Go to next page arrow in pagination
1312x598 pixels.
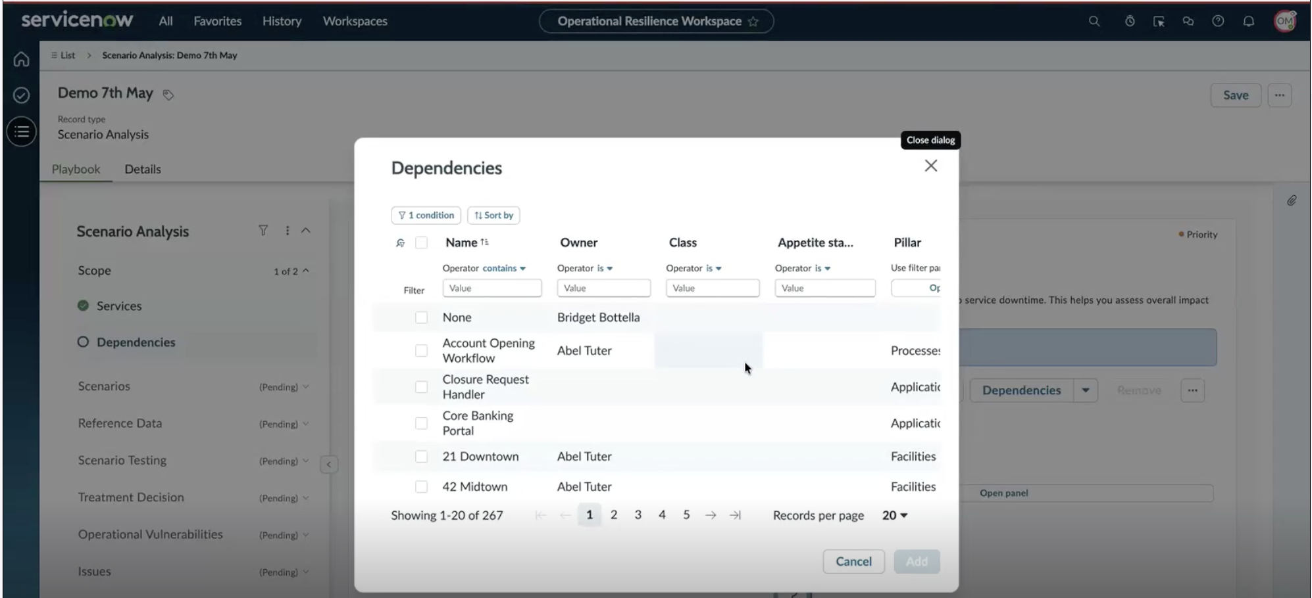(x=711, y=515)
